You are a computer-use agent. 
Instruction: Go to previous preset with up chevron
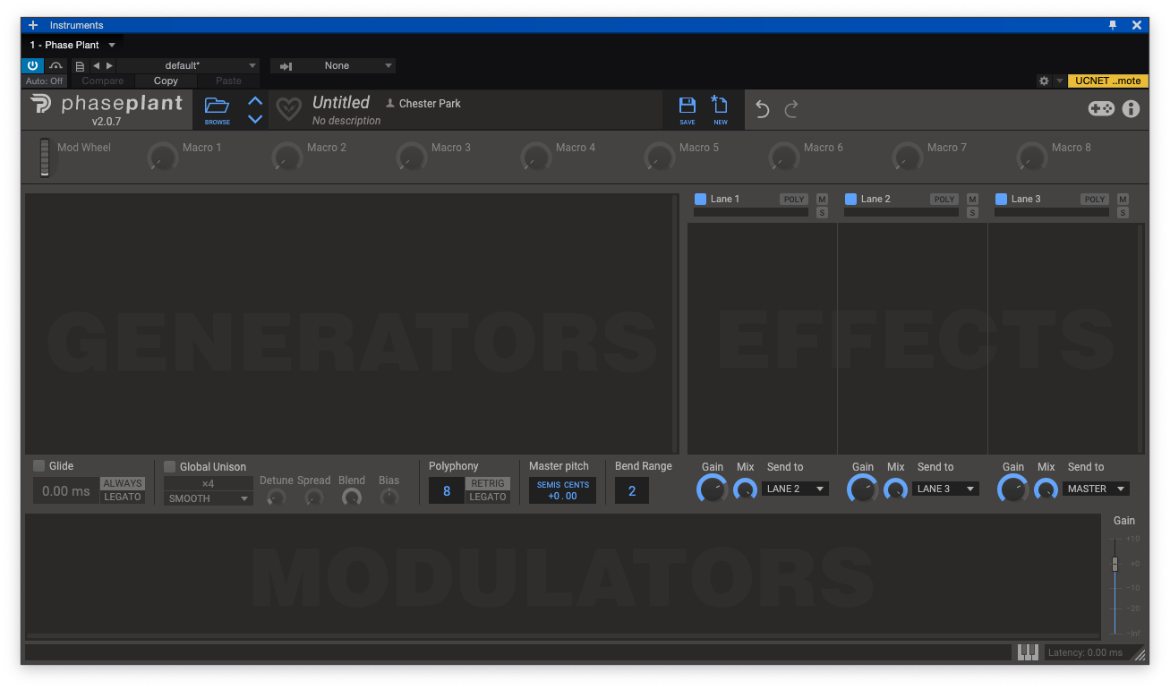click(x=255, y=101)
